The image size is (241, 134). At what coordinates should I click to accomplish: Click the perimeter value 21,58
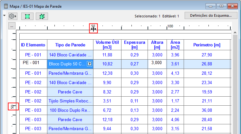[207, 129]
